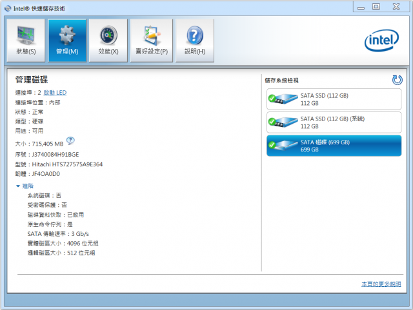
Task: Click the Intel RST title bar icon
Action: 8,8
